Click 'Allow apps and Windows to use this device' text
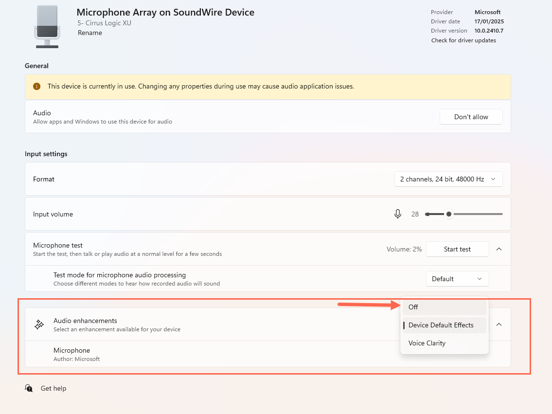 pyautogui.click(x=103, y=122)
